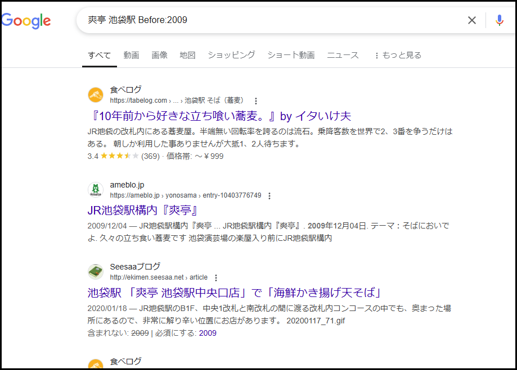This screenshot has width=517, height=370.
Task: Click the ameblo.jp favicon icon
Action: [x=96, y=190]
